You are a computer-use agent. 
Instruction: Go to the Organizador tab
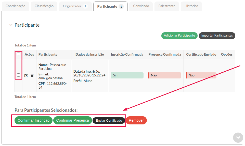click(x=75, y=6)
